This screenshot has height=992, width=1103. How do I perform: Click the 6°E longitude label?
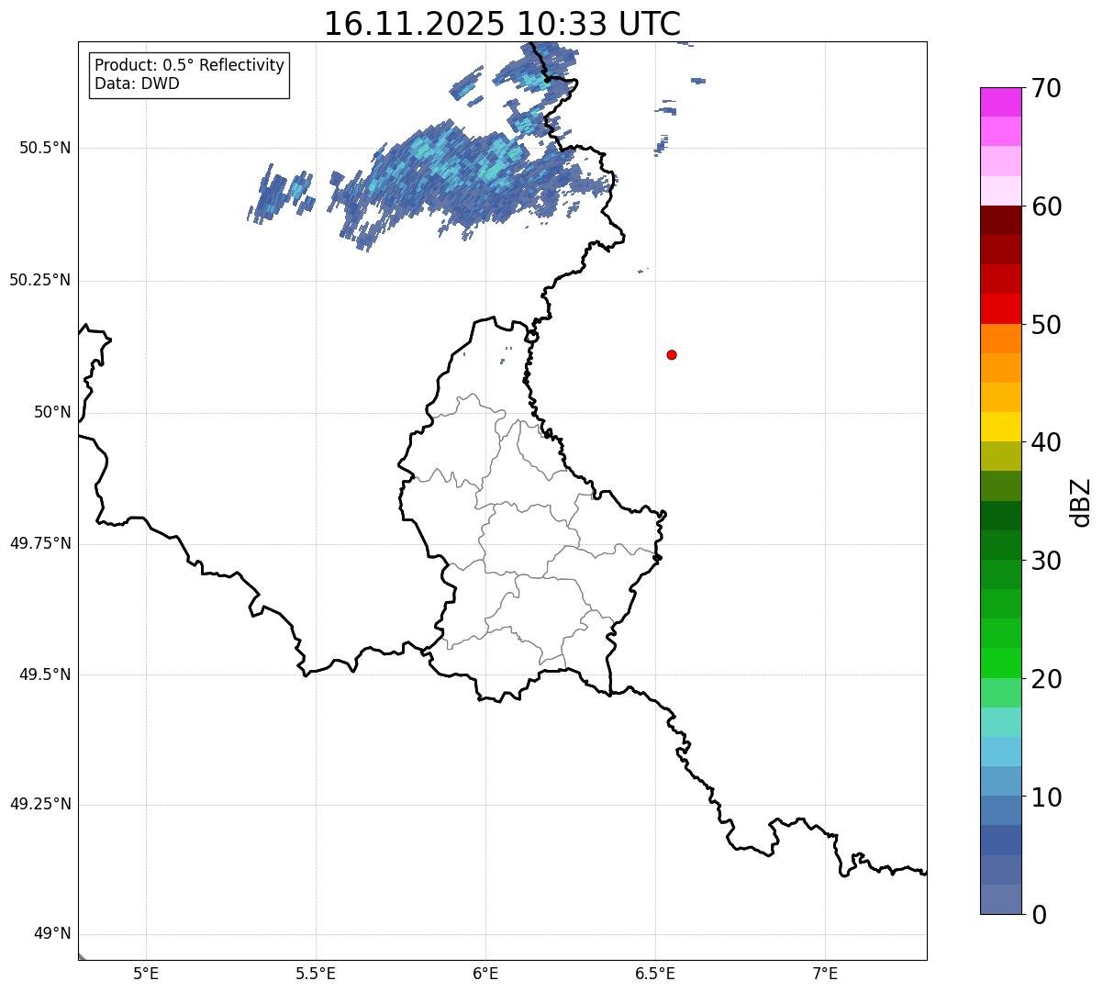coord(485,974)
